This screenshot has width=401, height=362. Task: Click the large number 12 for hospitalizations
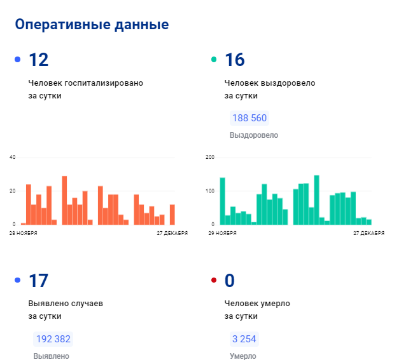coord(38,60)
